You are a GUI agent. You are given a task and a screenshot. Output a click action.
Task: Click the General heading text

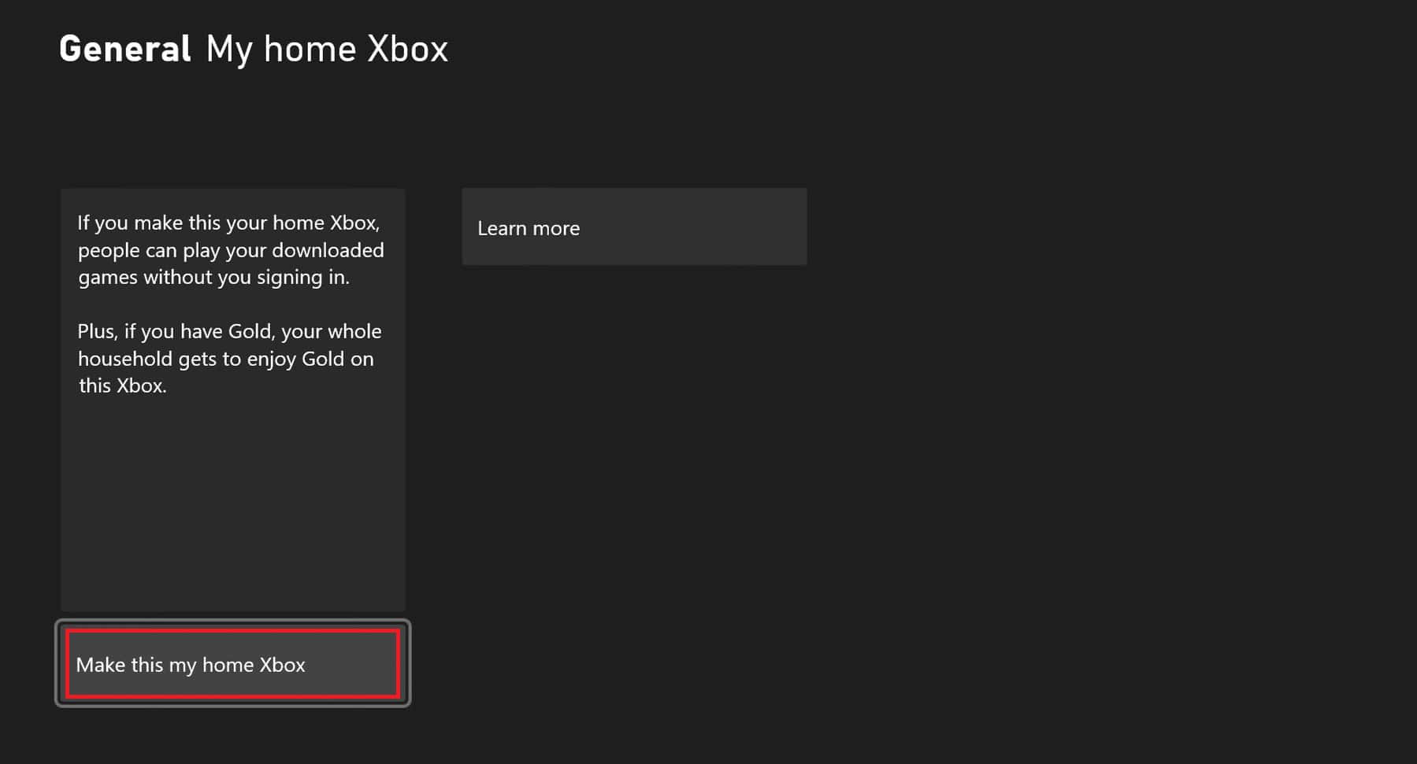pyautogui.click(x=125, y=49)
